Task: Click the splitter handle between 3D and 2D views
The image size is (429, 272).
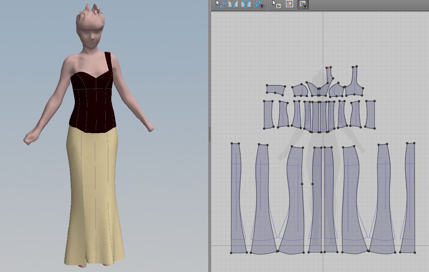Action: point(210,135)
